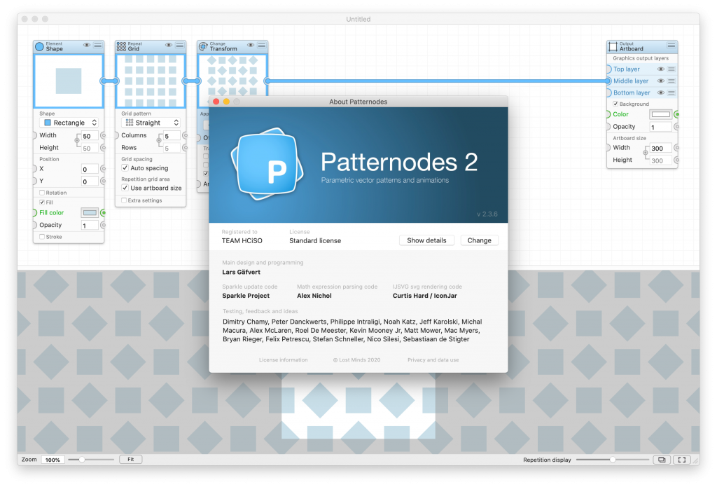The height and width of the screenshot is (487, 717).
Task: Click the Artboard Color input connector
Action: coord(608,114)
